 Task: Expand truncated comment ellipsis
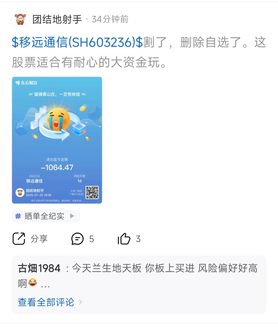(45, 286)
